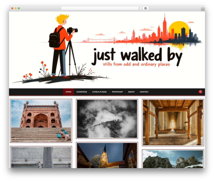This screenshot has height=181, width=214.
Task: Open the rocky mountain landscape photo
Action: click(x=173, y=159)
